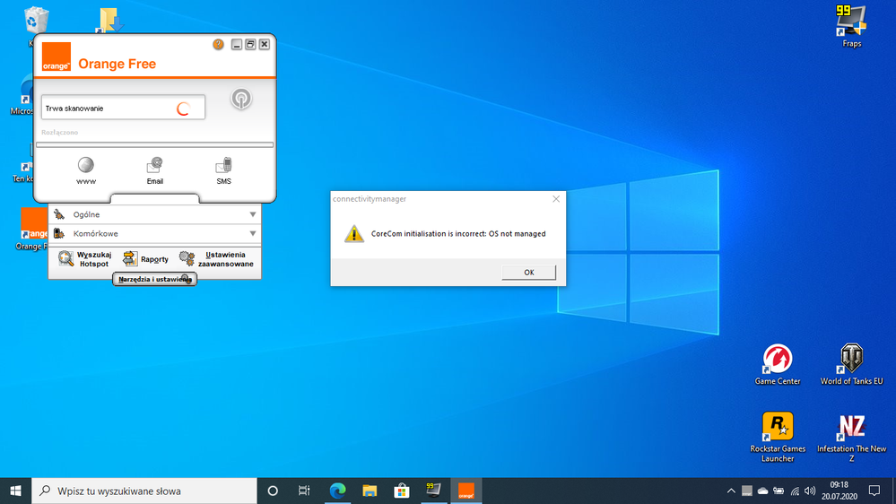
Task: Click the Orange logo in Orange Free window
Action: 56,56
